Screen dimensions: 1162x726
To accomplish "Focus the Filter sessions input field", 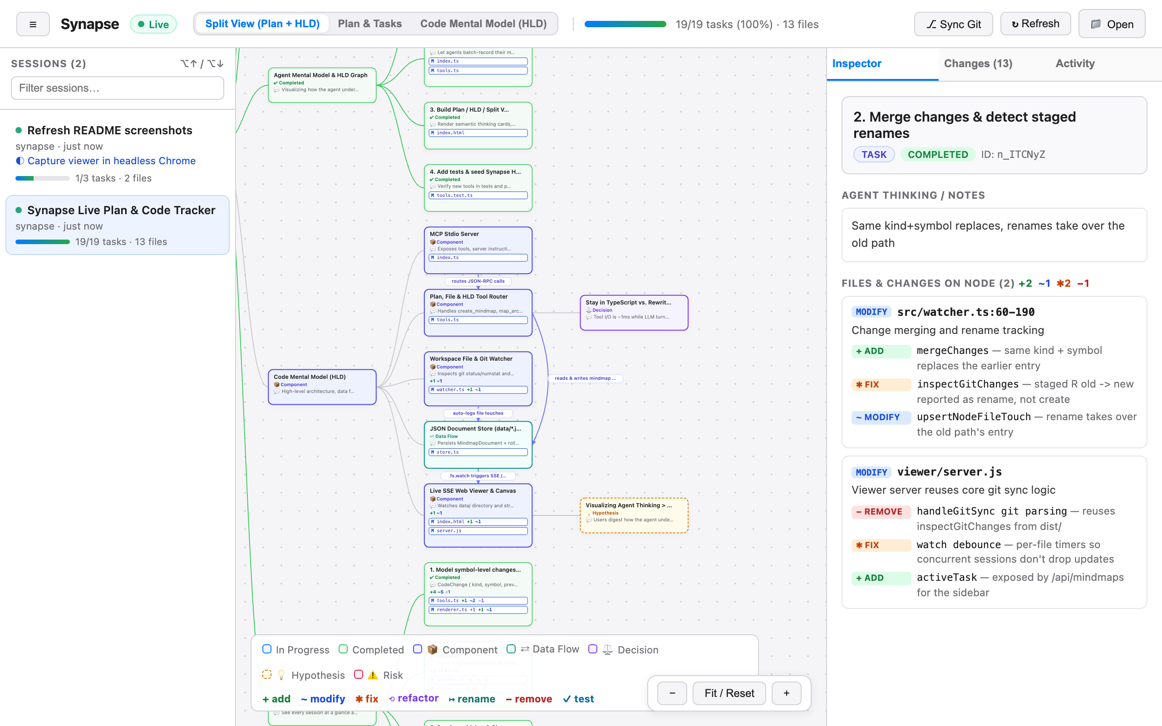I will pos(117,88).
